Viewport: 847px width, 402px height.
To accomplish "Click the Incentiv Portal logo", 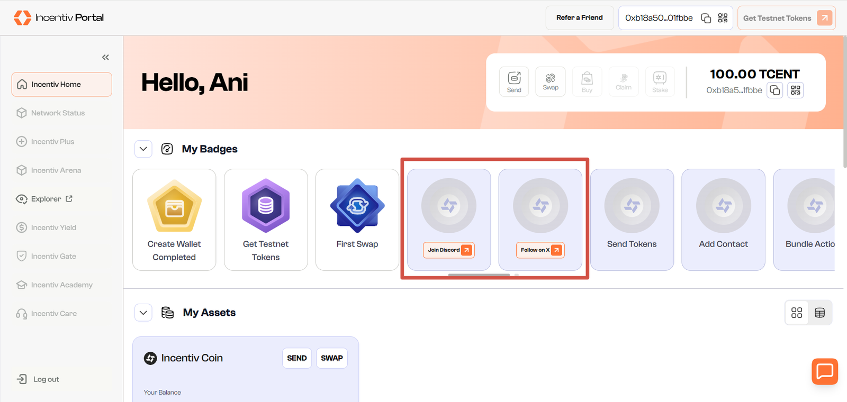I will coord(59,17).
